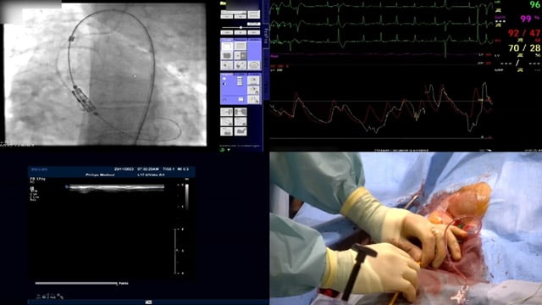Click the ultrasound vertical depth scale
542x305 pixels.
pyautogui.click(x=175, y=252)
